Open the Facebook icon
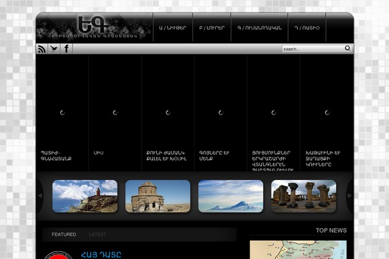 (66, 49)
